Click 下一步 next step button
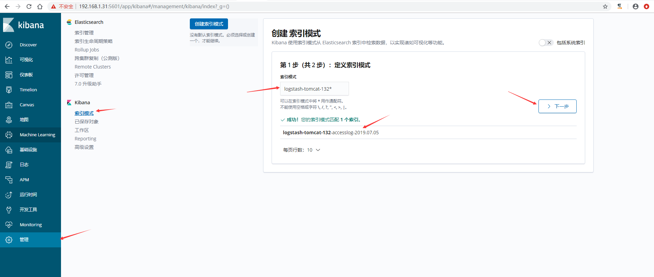654x277 pixels. (558, 106)
